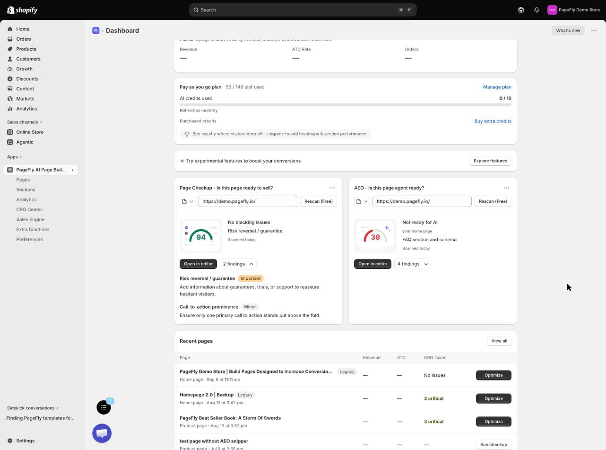Expand the 4 findings list

[412, 264]
